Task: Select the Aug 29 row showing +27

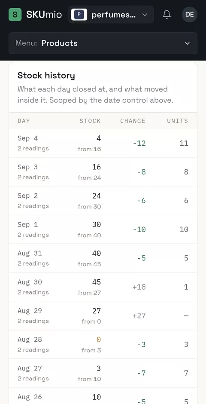Action: coord(103,315)
